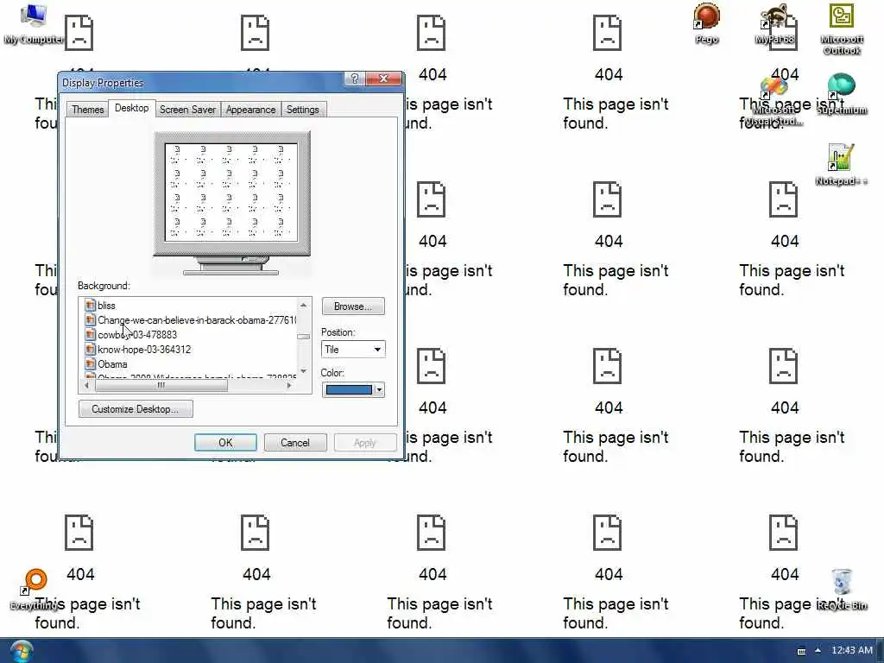
Task: Open the Recycle Bin icon
Action: (x=842, y=589)
